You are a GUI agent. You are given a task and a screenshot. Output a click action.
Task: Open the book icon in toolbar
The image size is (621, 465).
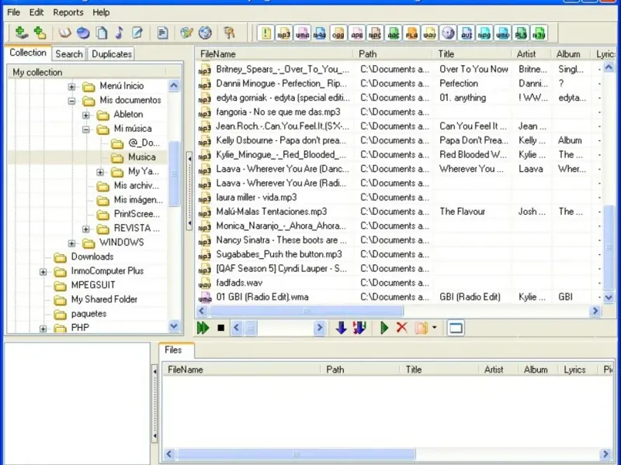[64, 33]
